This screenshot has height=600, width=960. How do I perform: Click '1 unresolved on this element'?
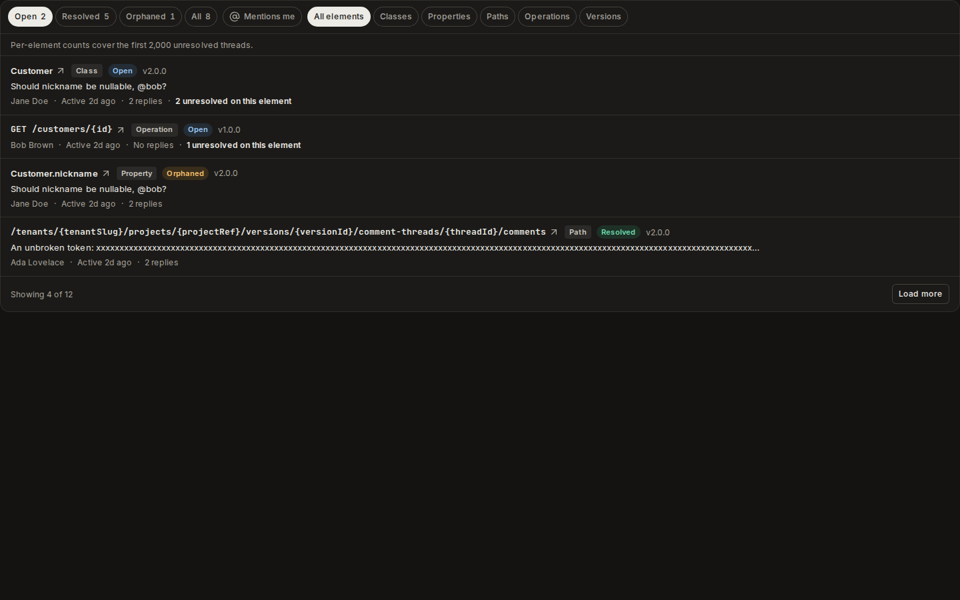tap(244, 145)
